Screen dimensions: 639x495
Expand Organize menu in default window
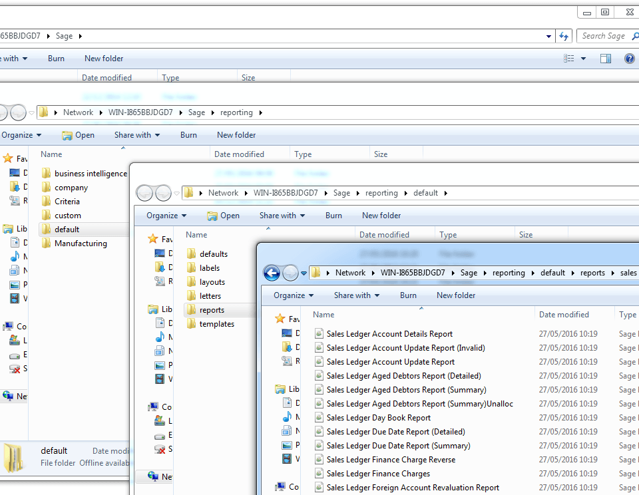click(166, 216)
